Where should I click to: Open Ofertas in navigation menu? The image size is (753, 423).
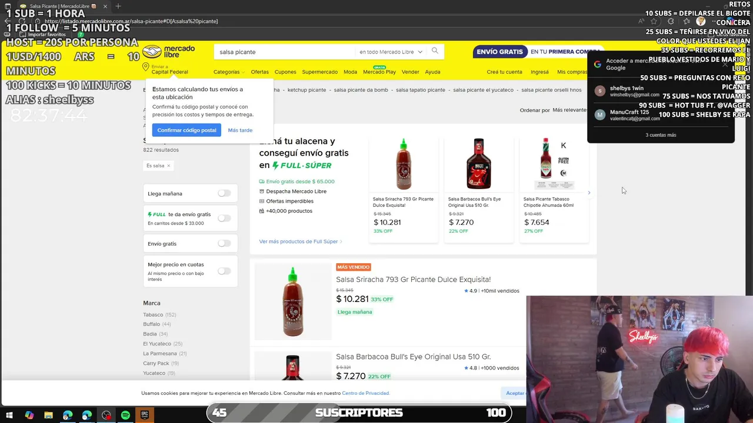[x=259, y=72]
